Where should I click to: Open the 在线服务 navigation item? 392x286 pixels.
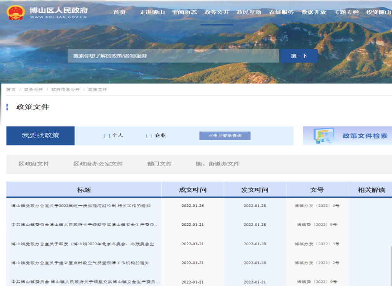tap(281, 12)
